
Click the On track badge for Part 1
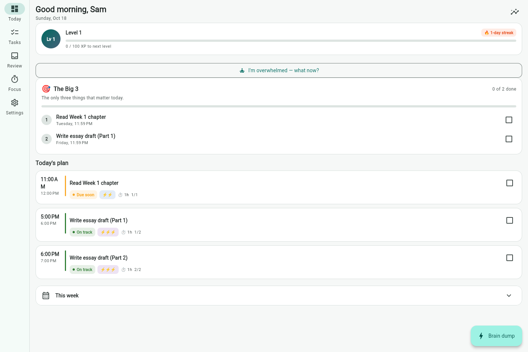pos(82,232)
